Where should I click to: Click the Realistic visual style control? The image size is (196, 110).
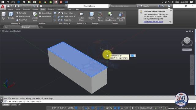coord(18,31)
